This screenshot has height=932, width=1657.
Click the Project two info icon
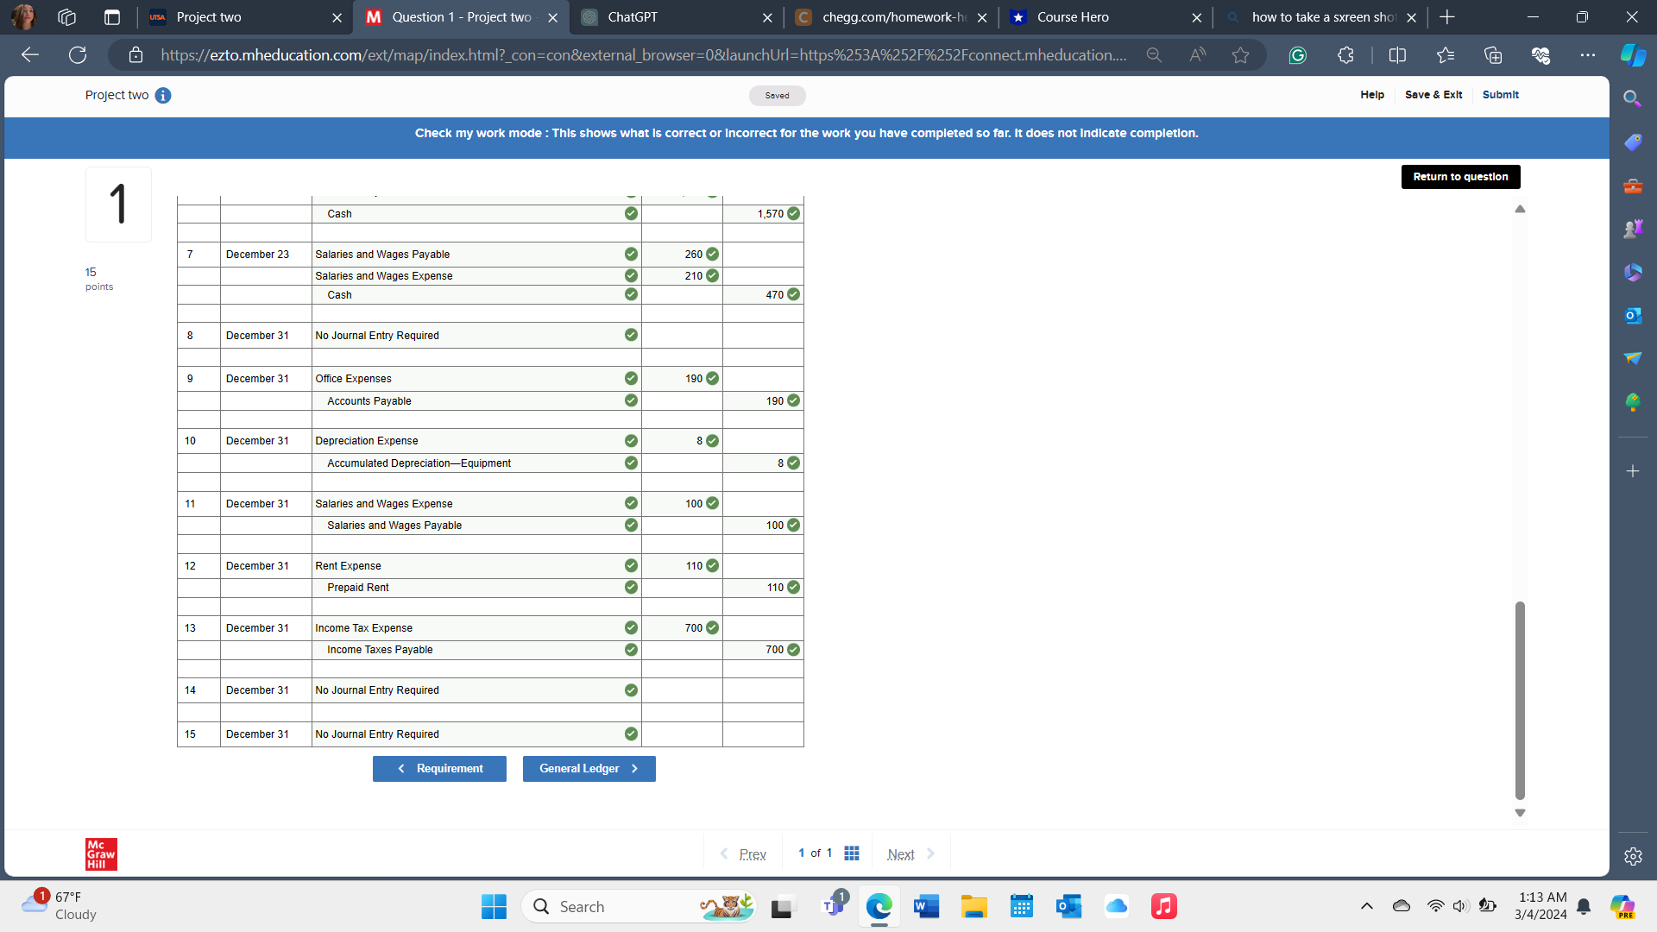click(163, 96)
